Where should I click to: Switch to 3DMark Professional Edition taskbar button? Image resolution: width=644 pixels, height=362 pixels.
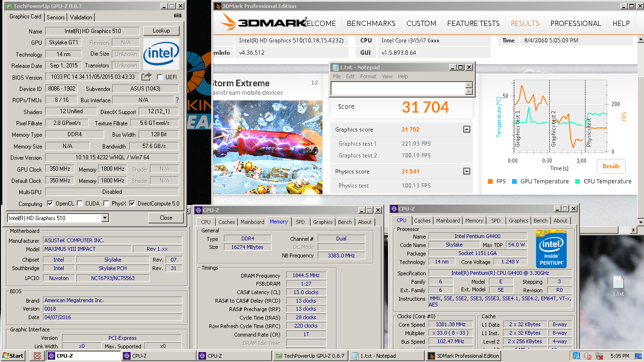tap(463, 356)
